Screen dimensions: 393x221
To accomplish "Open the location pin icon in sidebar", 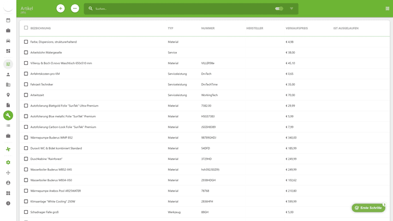I will (x=8, y=95).
